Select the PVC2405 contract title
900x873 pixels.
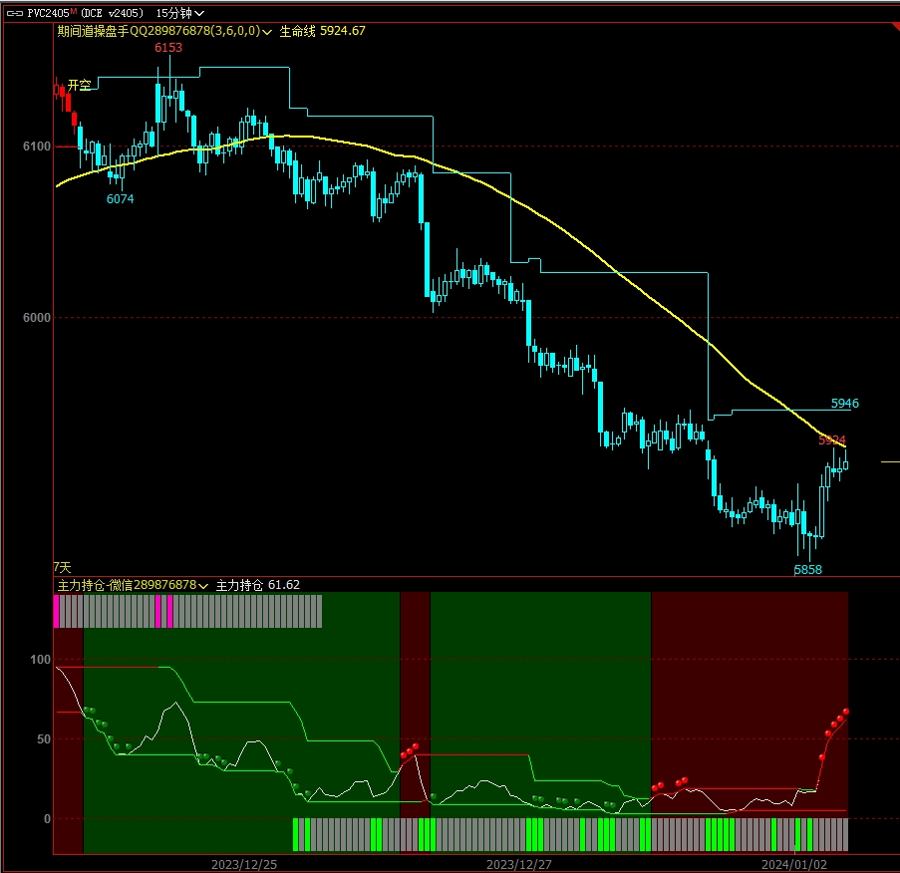(47, 13)
